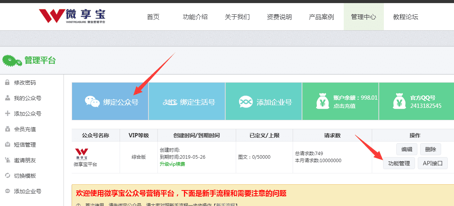Open the 管理中心 navigation tab
Screen dimensions: 454x206
pos(364,17)
